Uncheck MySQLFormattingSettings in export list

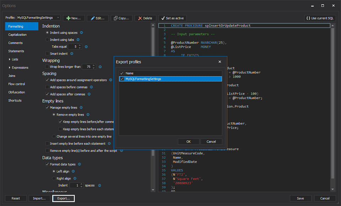click(x=122, y=79)
